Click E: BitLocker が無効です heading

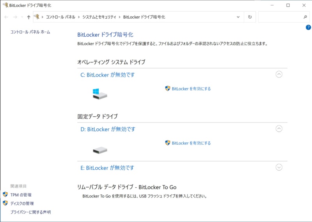(x=107, y=168)
